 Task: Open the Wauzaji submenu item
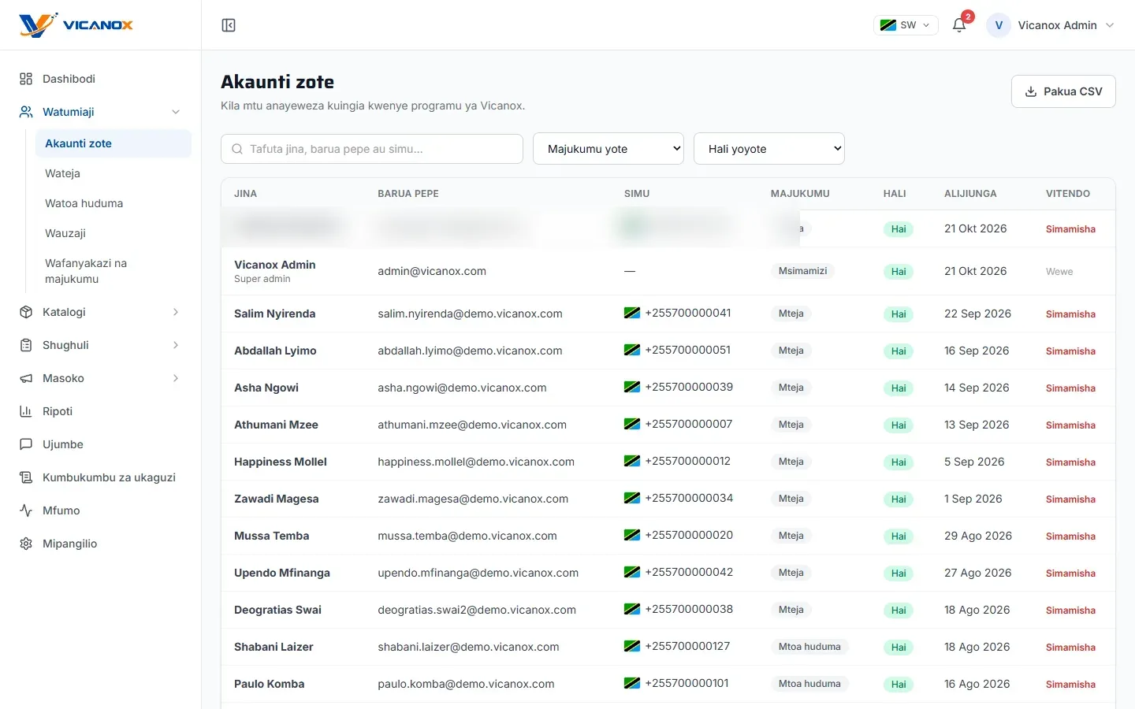(x=113, y=233)
